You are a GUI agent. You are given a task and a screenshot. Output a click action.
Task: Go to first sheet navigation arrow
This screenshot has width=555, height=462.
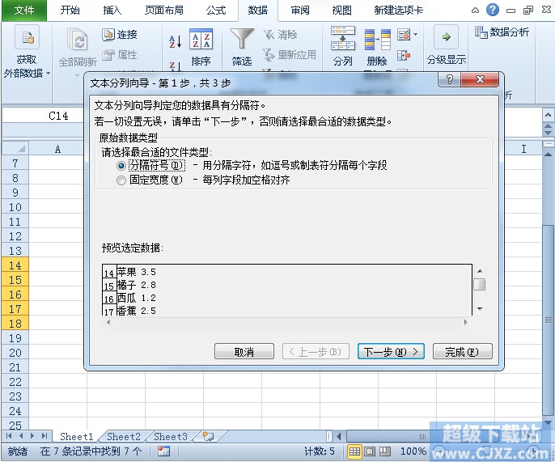click(x=9, y=435)
